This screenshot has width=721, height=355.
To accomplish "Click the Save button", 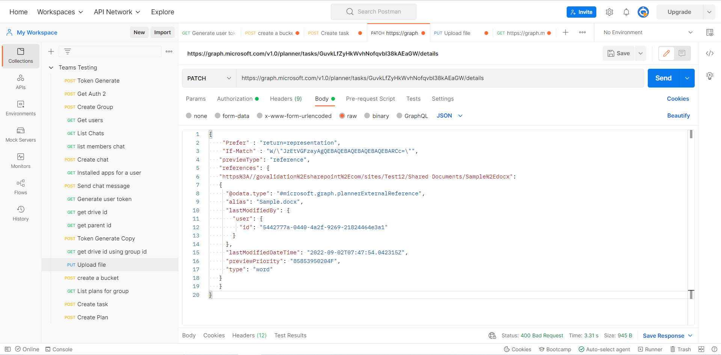I will [619, 53].
